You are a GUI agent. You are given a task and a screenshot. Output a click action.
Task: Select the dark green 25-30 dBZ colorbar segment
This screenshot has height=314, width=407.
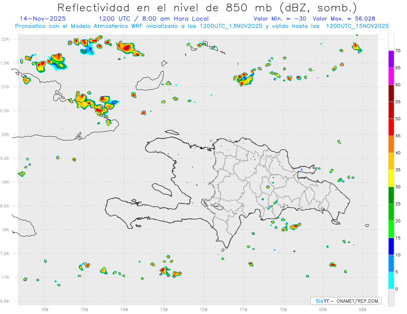(x=391, y=195)
